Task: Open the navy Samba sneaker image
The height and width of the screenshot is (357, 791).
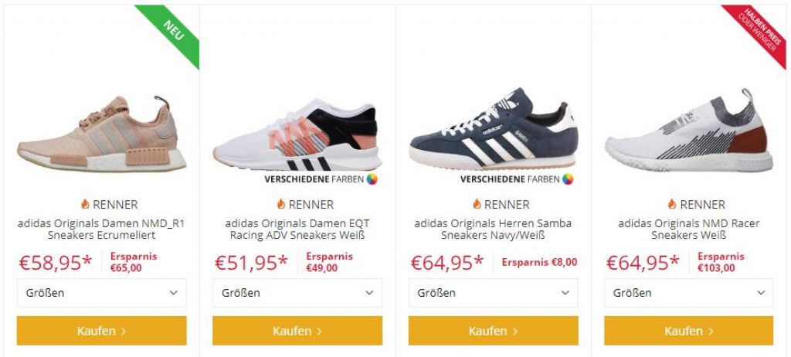Action: pyautogui.click(x=494, y=129)
